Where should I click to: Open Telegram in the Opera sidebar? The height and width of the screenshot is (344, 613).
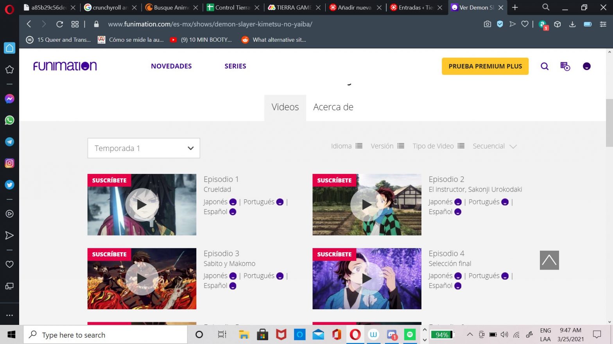pyautogui.click(x=9, y=142)
